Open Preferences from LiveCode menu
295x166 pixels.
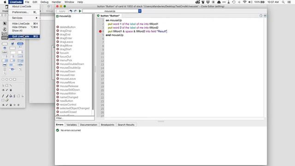24,12
